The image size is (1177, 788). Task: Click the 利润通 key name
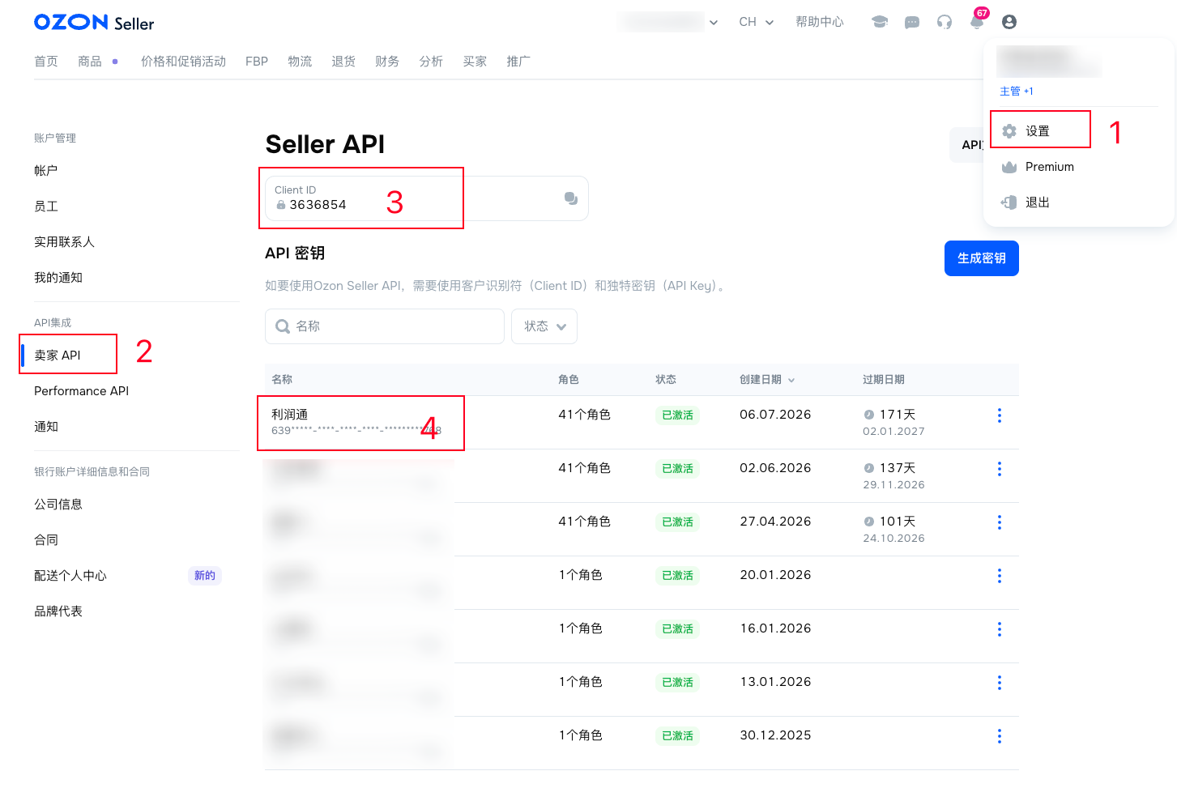tap(290, 415)
